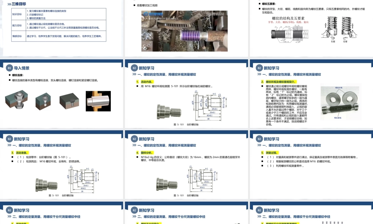Viewport: 373px width, 224px height.
Task: Click the "(1) 对量具和被测零件进行清洁" line
Action: pyautogui.click(x=312, y=157)
